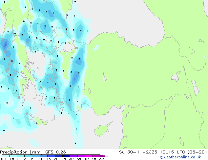Click the 25–30 mm navy legend swatch
Image resolution: width=208 pixels, height=160 pixels.
coord(66,156)
